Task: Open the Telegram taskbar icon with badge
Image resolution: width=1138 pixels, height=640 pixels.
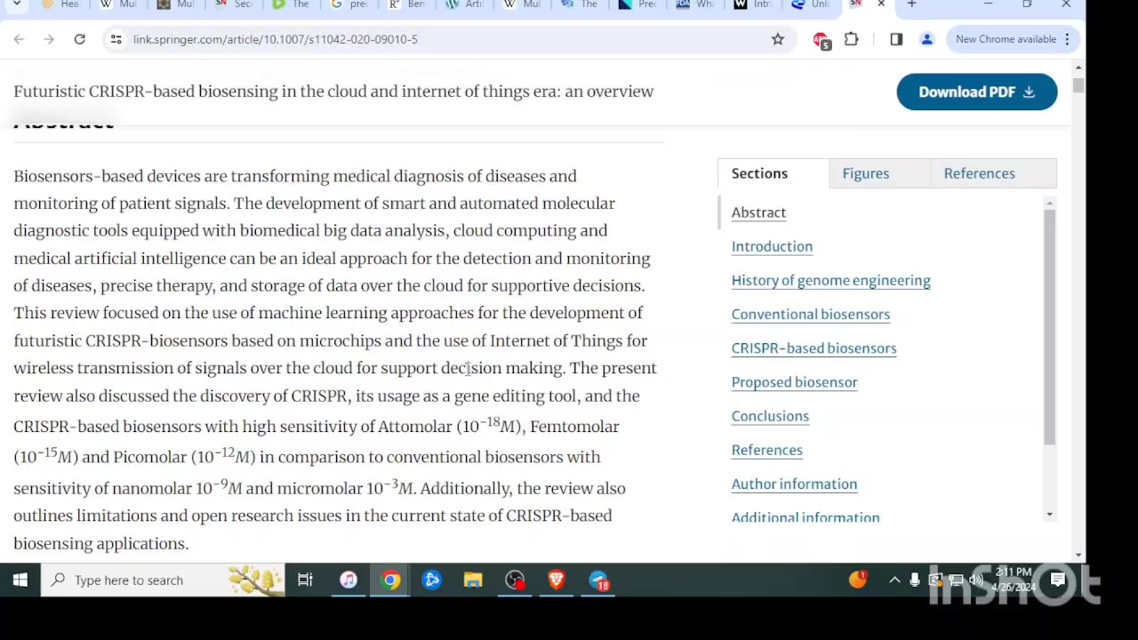Action: [599, 580]
